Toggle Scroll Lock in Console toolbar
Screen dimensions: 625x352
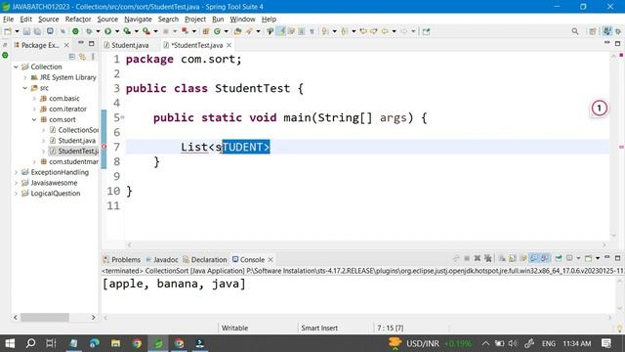click(513, 258)
